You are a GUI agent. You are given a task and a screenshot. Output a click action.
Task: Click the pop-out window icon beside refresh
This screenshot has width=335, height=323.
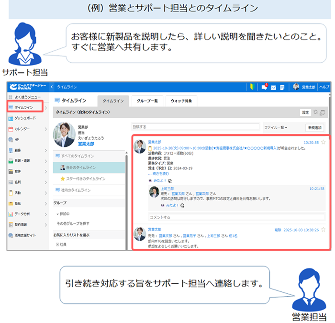coord(323,112)
